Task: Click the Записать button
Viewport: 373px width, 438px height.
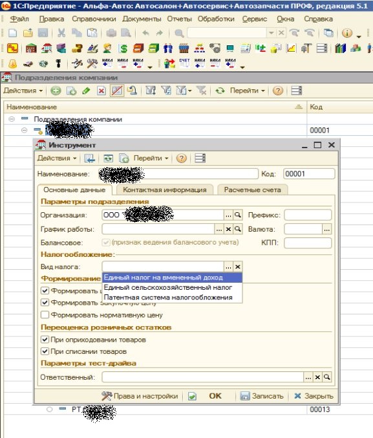Action: pyautogui.click(x=262, y=396)
